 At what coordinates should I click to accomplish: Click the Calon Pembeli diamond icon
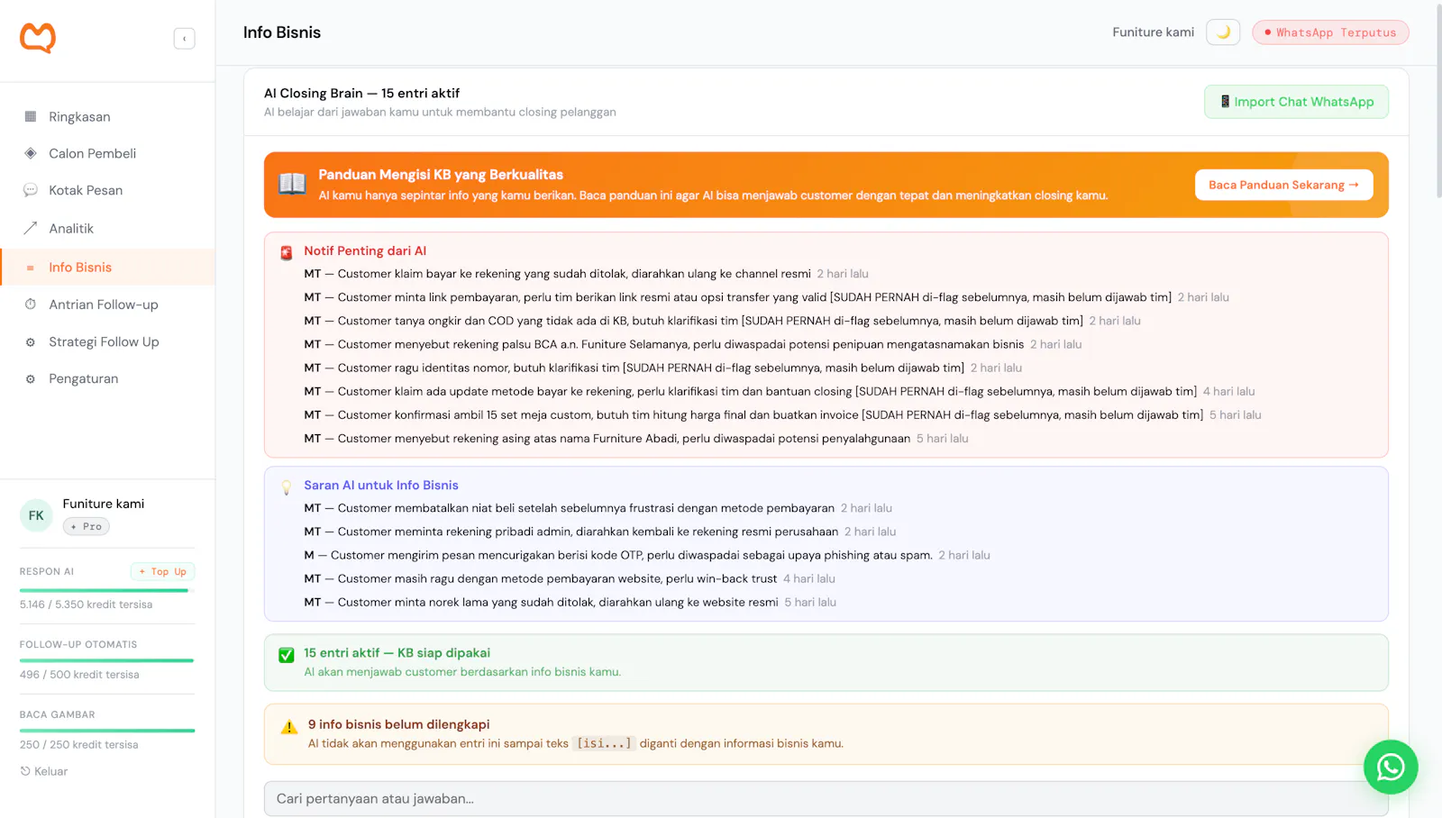[31, 153]
